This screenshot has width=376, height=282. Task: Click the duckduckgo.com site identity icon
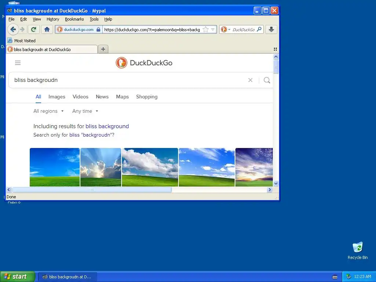coord(60,29)
